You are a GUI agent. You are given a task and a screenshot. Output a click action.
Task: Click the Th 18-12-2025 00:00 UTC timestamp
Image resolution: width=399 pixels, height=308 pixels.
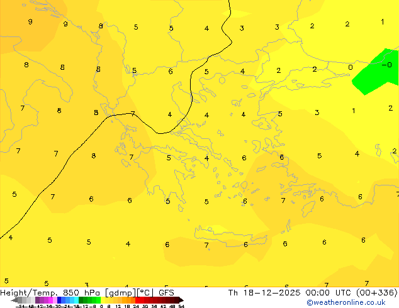[x=291, y=293]
